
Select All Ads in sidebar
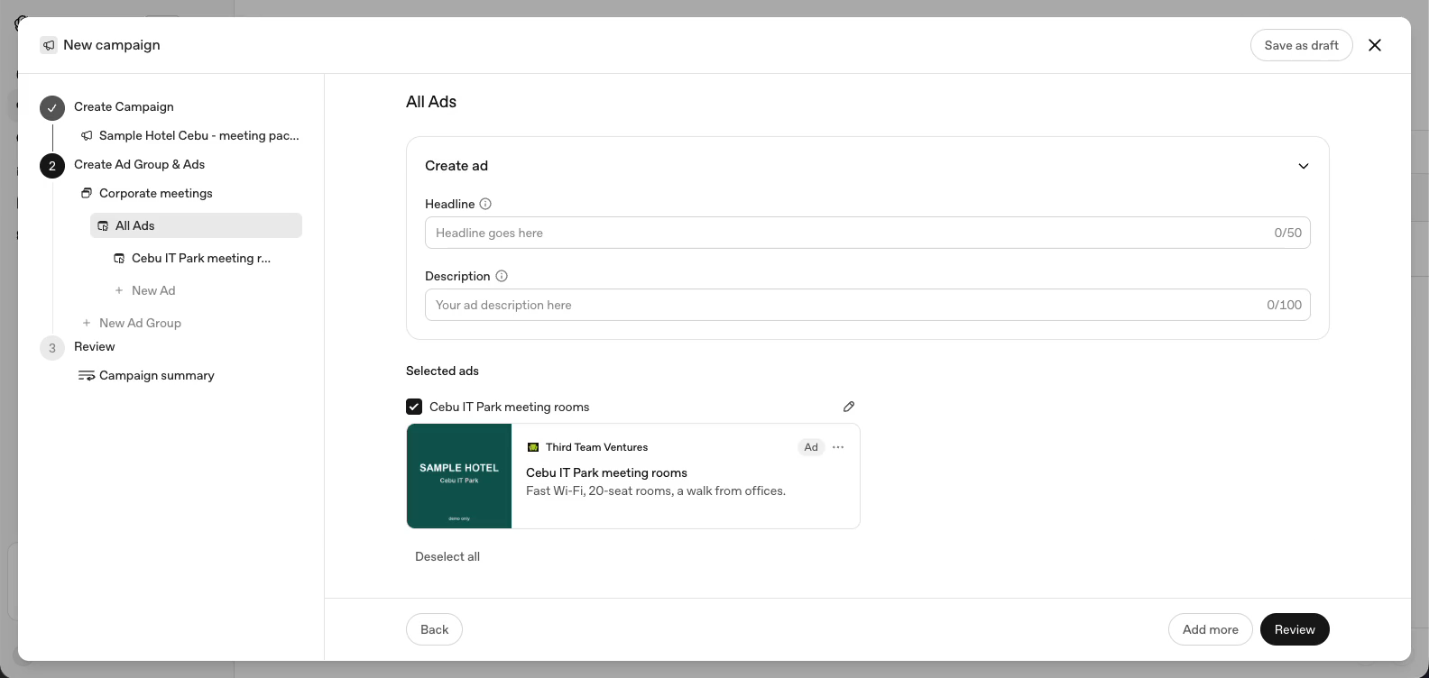click(196, 225)
